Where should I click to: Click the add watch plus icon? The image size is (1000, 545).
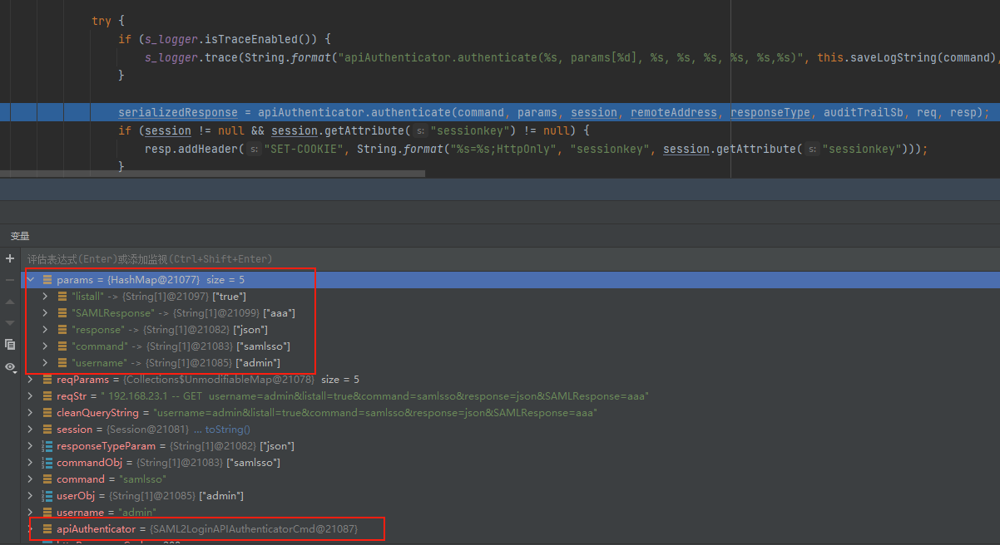point(10,258)
